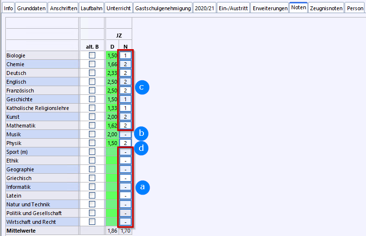366x236 pixels.
Task: Click the N grade field for Kunst
Action: point(125,117)
